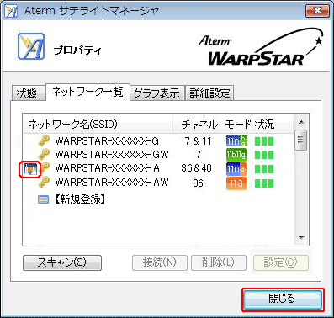This screenshot has height=318, width=334.
Task: Click the 削除(L) button
Action: [x=219, y=262]
